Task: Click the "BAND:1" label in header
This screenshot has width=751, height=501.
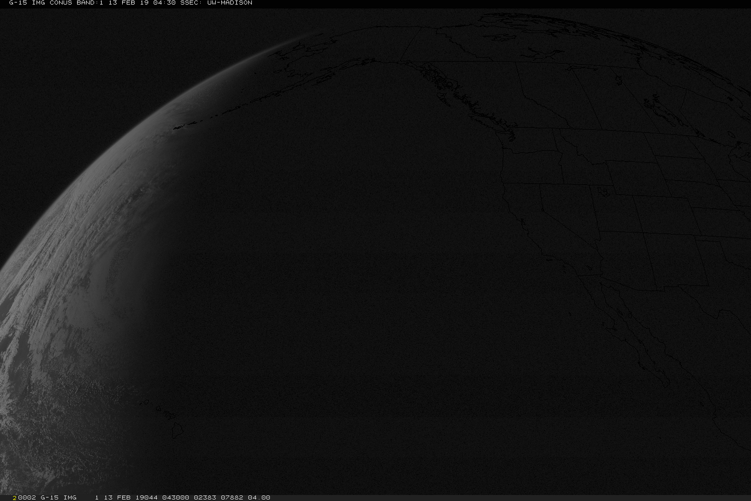Action: [90, 3]
